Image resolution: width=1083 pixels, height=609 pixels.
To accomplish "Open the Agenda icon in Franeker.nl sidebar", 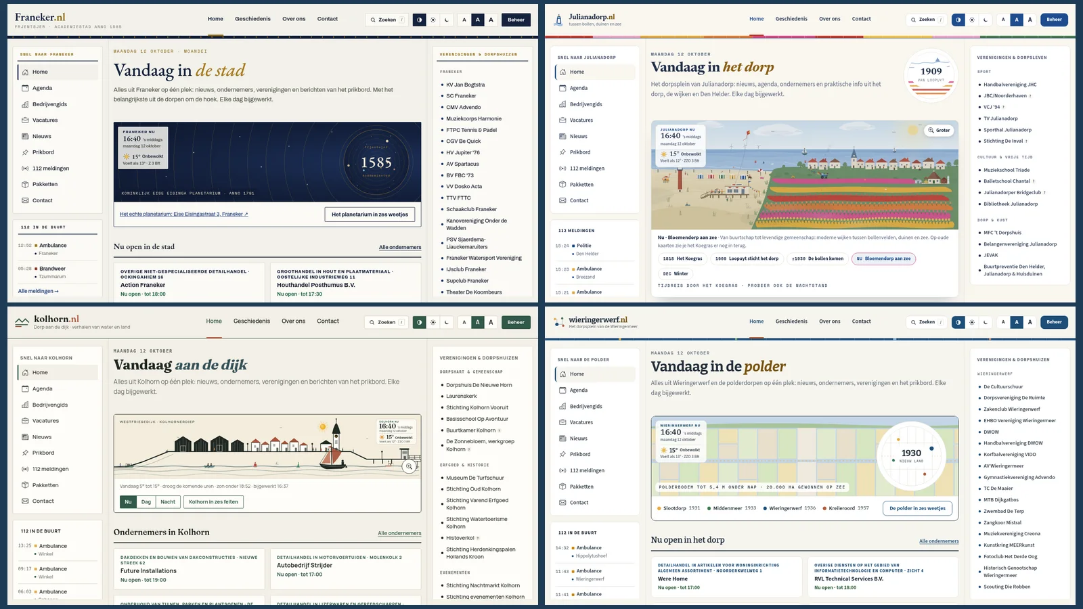I will (x=25, y=88).
